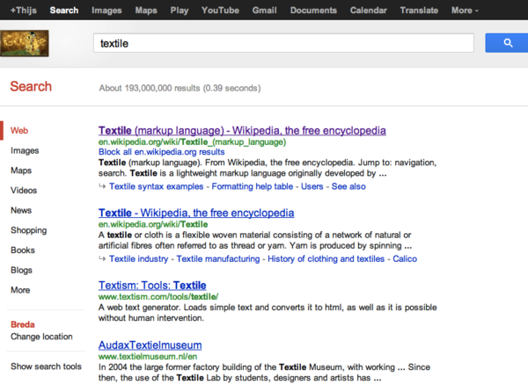Open History of clothing and textiles sublink
Image resolution: width=528 pixels, height=392 pixels.
326,259
